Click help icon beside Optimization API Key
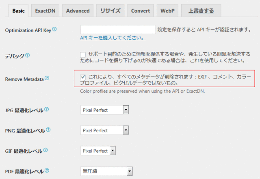260x179 pixels. point(54,29)
